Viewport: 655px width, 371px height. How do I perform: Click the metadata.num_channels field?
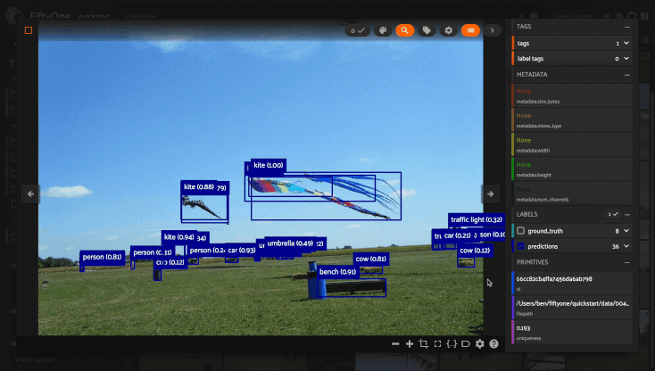(572, 194)
